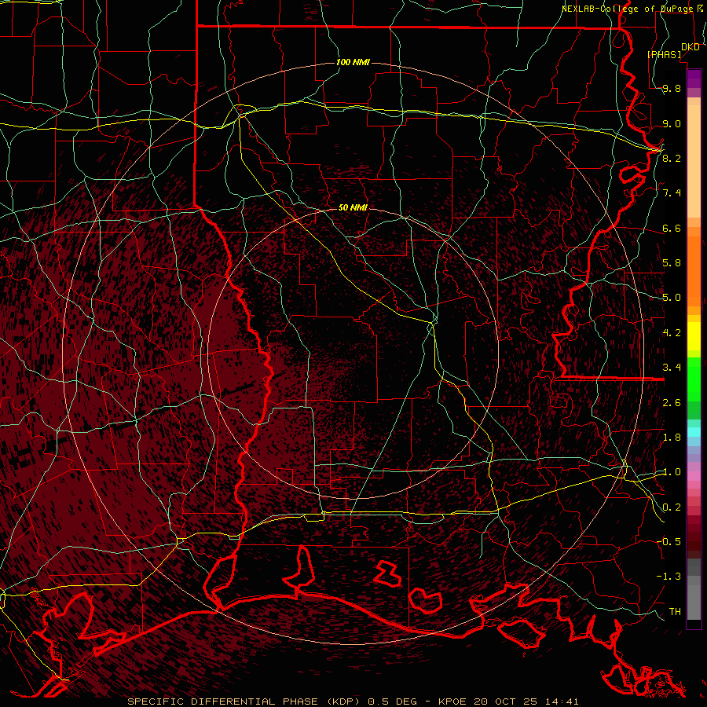Click the 9.8 scale value
Viewport: 707px width, 707px height.
click(x=672, y=89)
